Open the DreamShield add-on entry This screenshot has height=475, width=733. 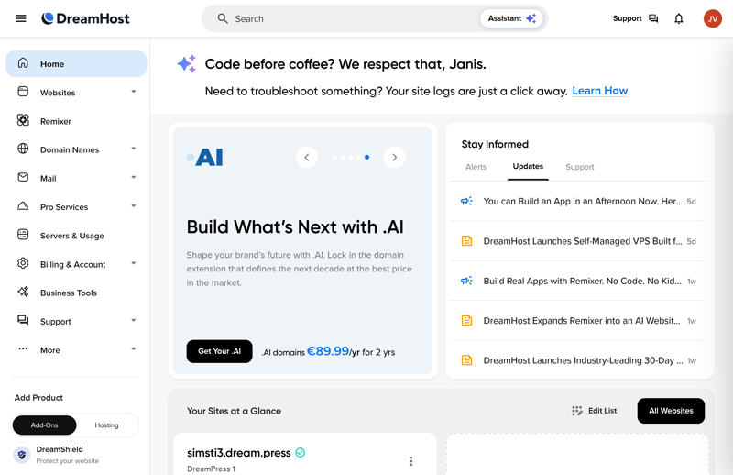click(x=76, y=455)
